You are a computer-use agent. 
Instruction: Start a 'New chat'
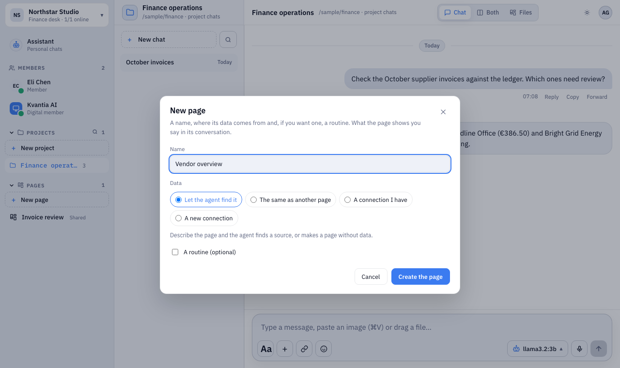pos(169,39)
